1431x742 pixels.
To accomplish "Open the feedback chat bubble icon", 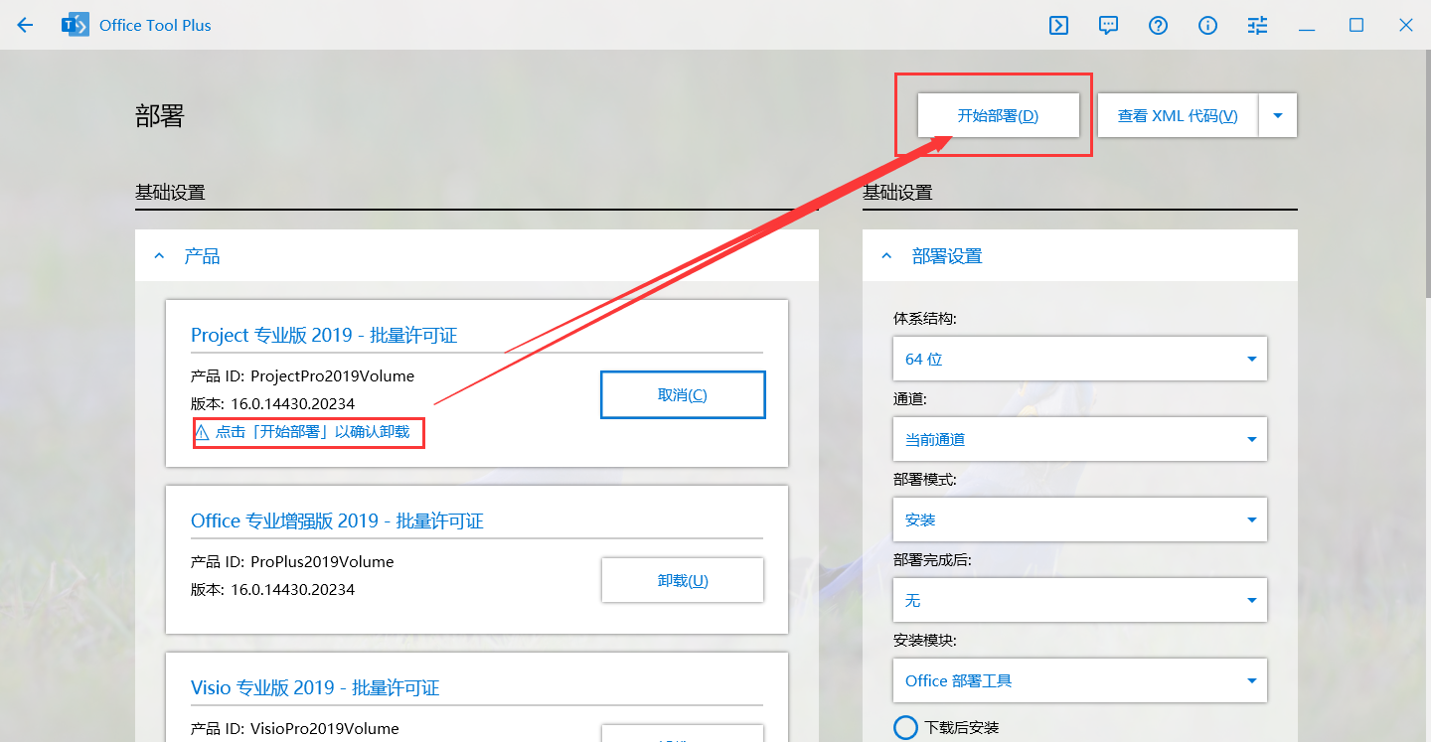I will pos(1108,26).
